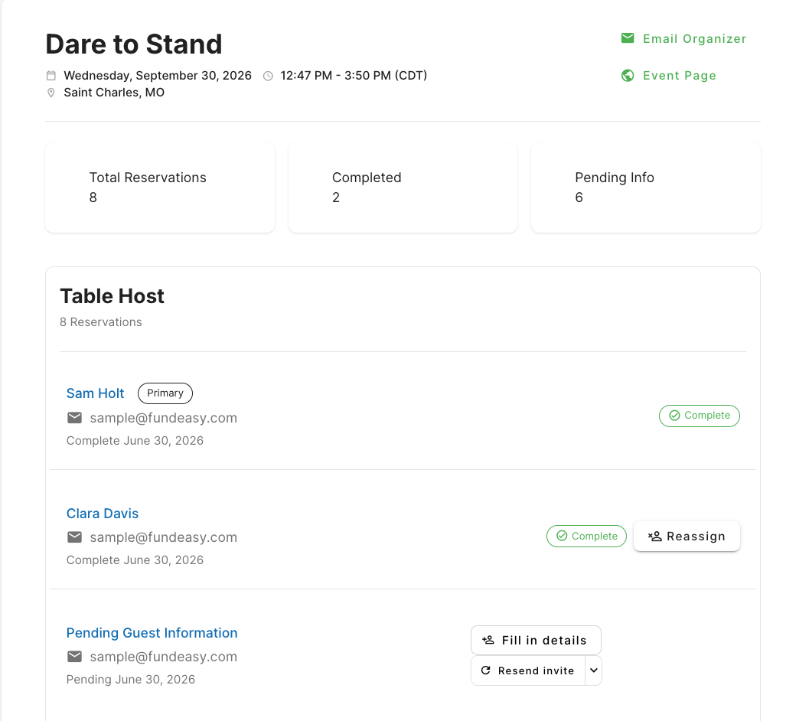Select the Pending Info summary card
The width and height of the screenshot is (786, 721).
click(x=646, y=188)
